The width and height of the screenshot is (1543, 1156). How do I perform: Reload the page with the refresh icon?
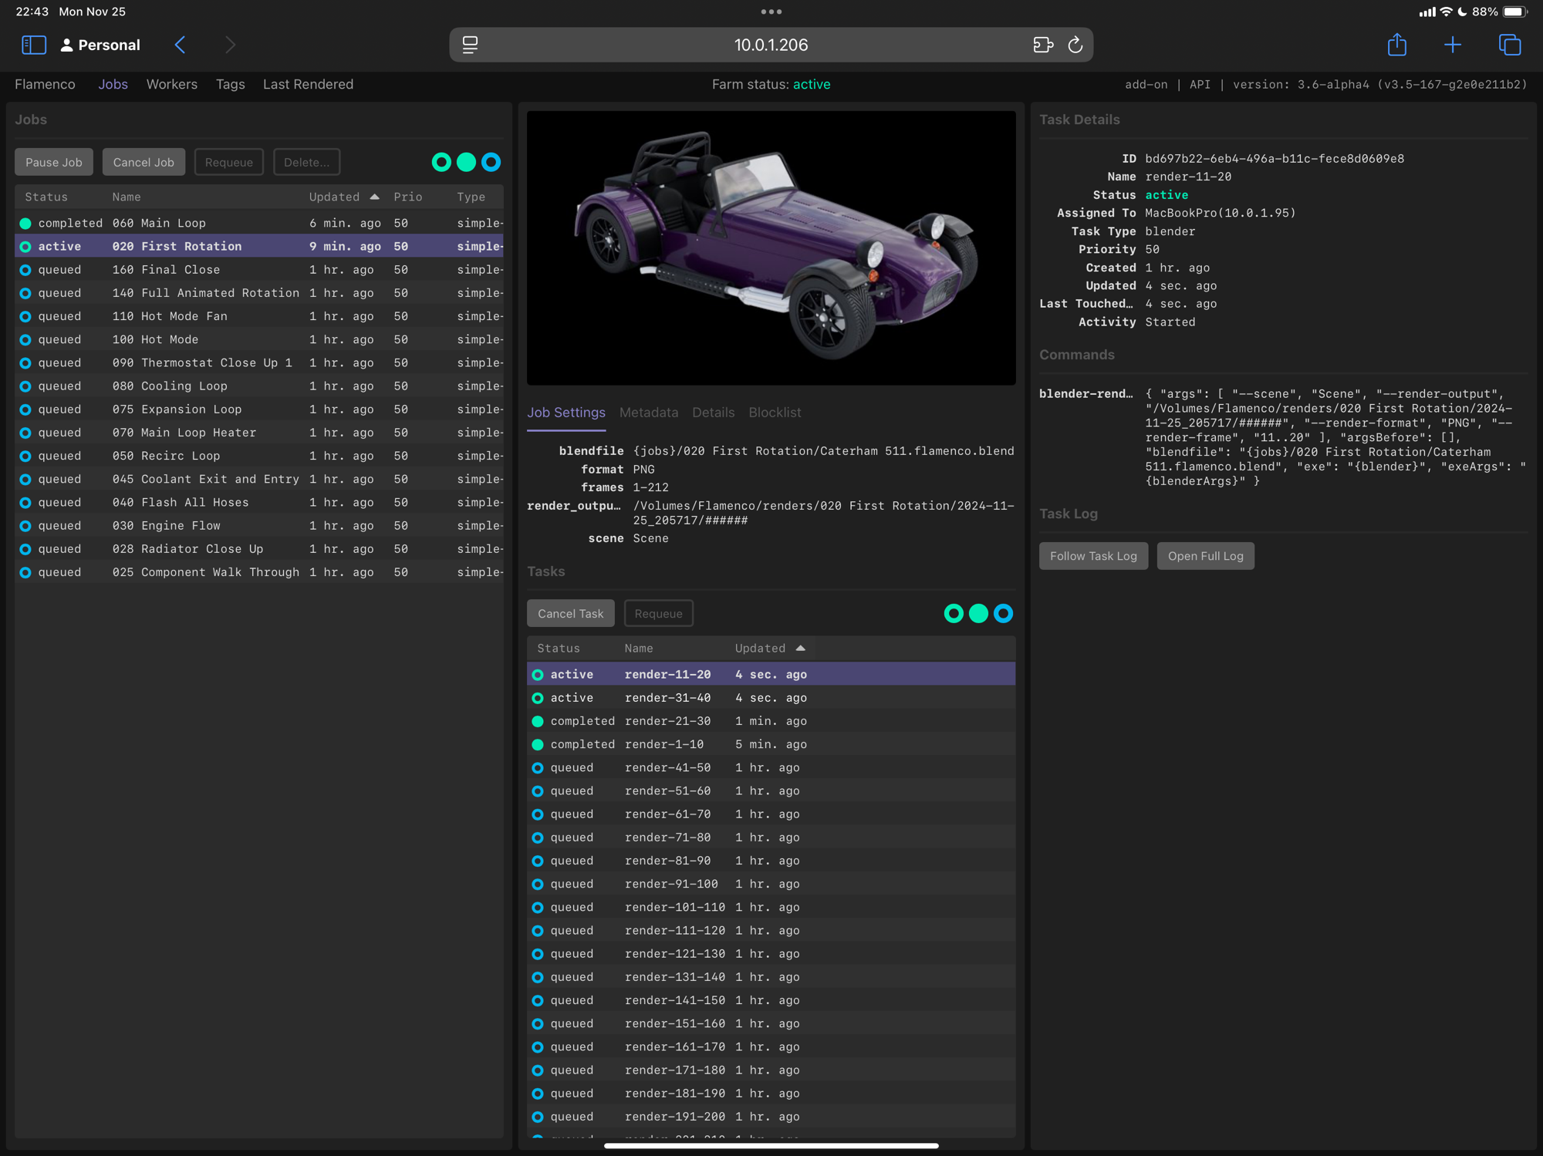[x=1075, y=45]
